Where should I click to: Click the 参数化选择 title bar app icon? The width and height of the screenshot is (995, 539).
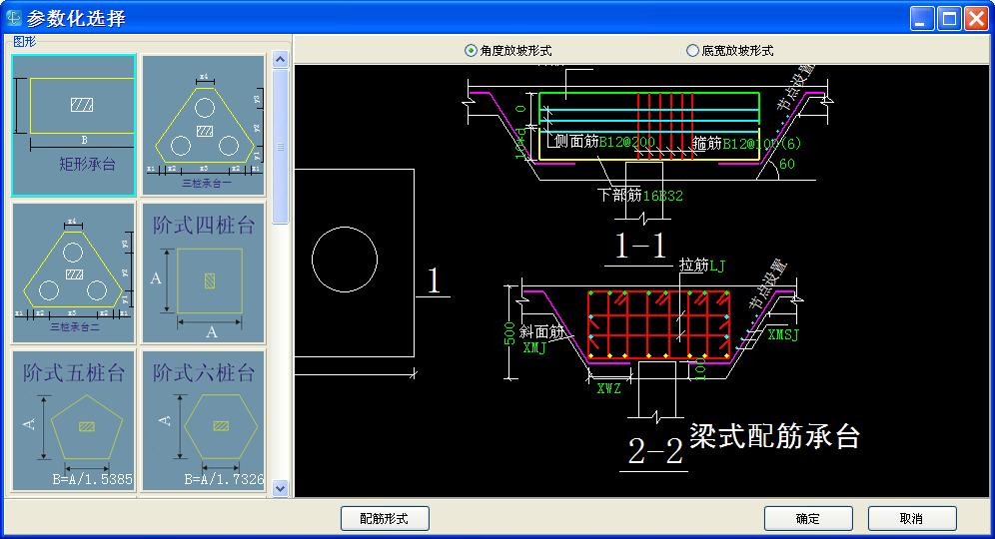pos(13,18)
